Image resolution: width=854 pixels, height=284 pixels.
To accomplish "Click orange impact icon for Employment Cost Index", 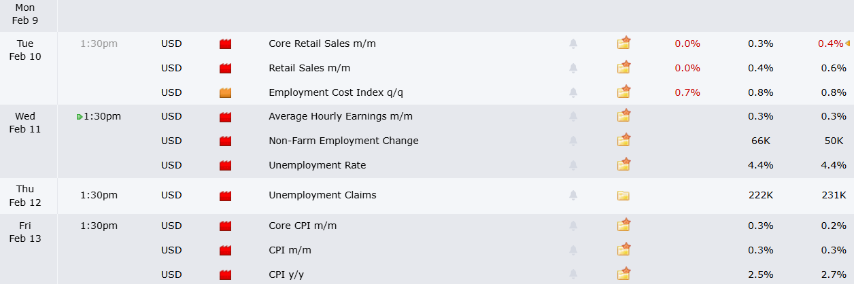I will click(x=226, y=92).
